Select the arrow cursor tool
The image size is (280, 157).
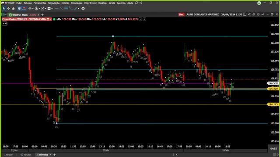click(x=4, y=8)
